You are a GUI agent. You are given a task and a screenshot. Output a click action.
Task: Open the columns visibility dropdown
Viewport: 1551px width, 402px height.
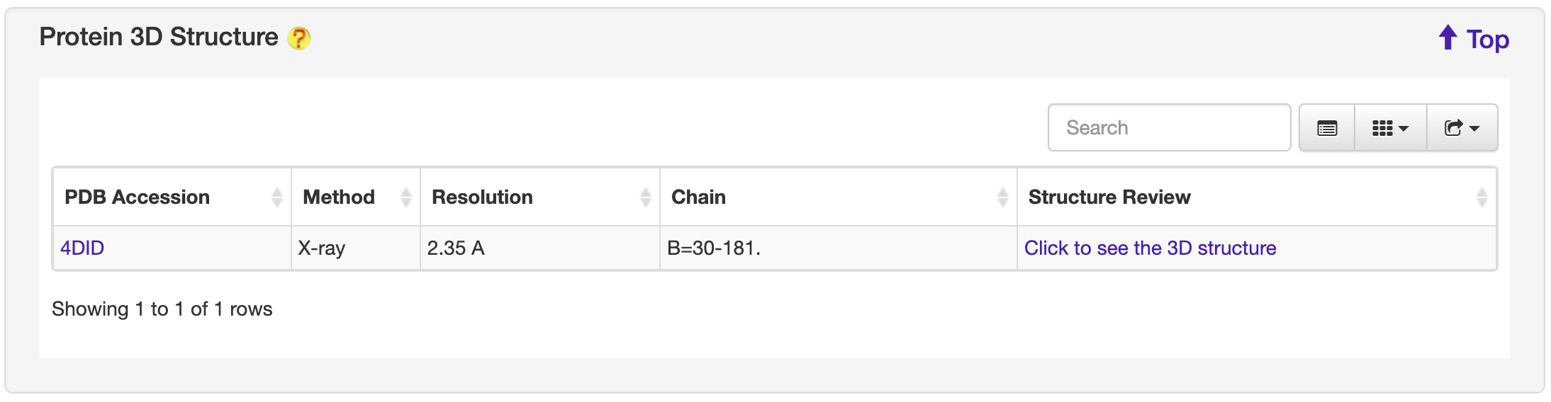pyautogui.click(x=1390, y=128)
